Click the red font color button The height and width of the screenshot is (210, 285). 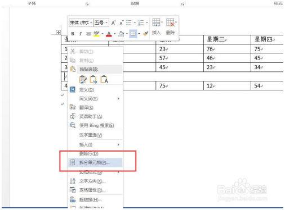(x=109, y=34)
